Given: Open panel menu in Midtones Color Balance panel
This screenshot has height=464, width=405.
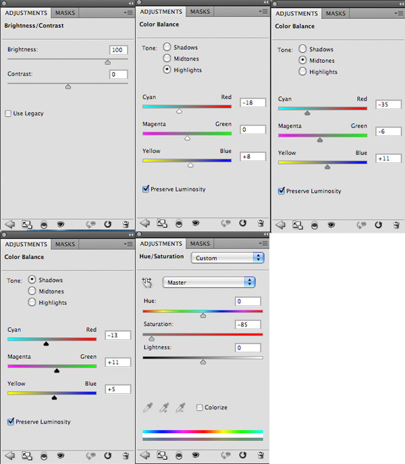Looking at the screenshot, I should (399, 13).
